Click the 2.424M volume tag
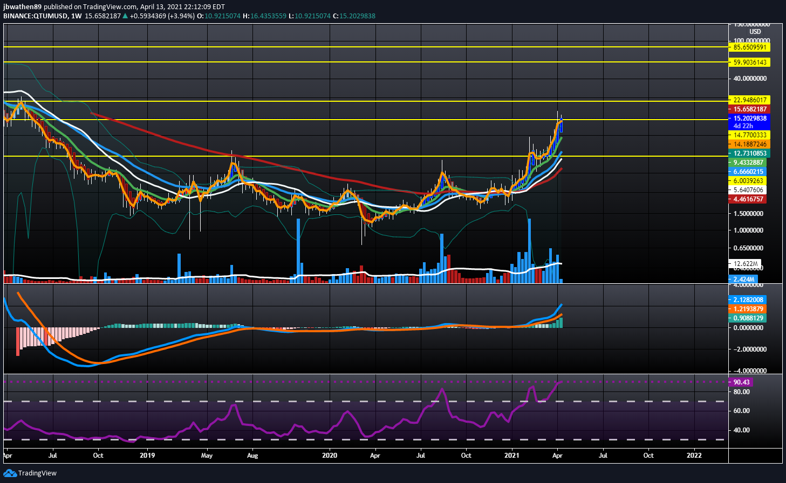This screenshot has height=483, width=786. [743, 279]
